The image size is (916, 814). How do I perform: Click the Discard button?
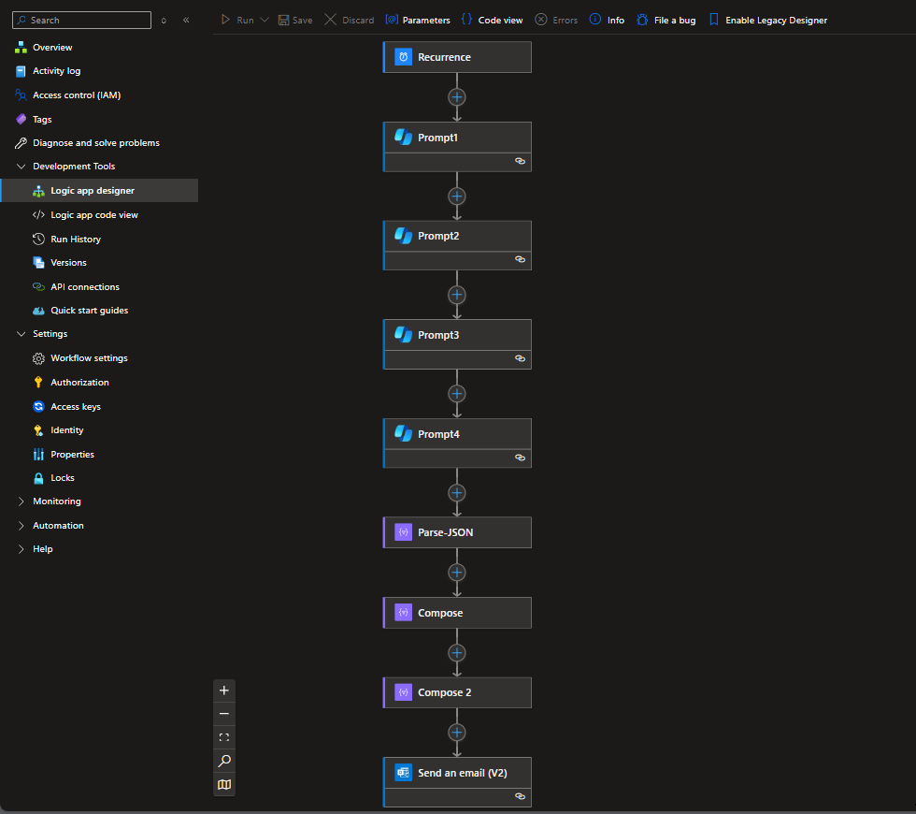[348, 19]
